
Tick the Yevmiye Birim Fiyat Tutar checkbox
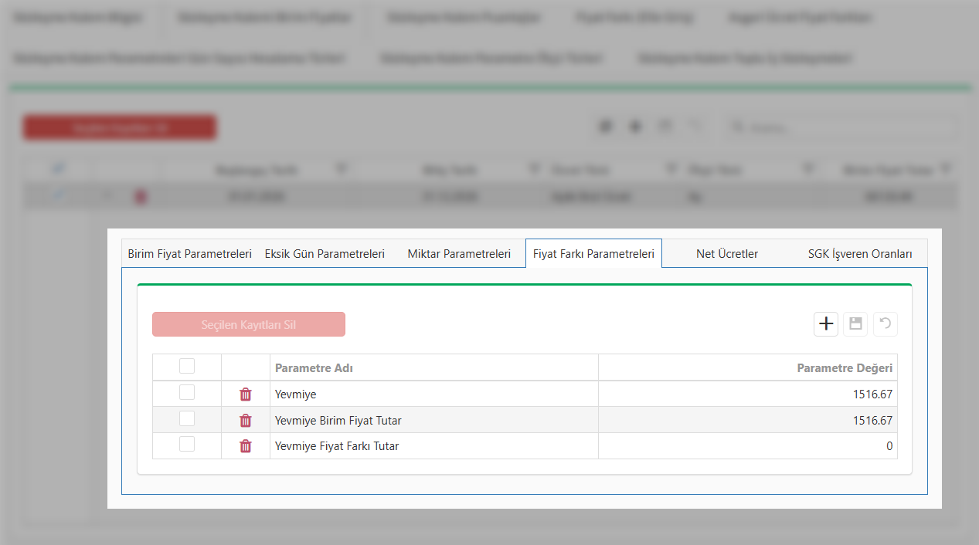tap(187, 419)
